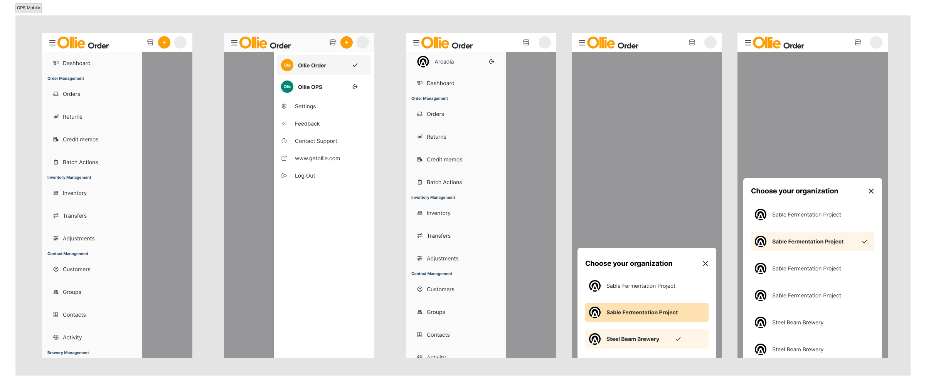
Task: Click the Settings gear icon in the account menu
Action: 284,106
